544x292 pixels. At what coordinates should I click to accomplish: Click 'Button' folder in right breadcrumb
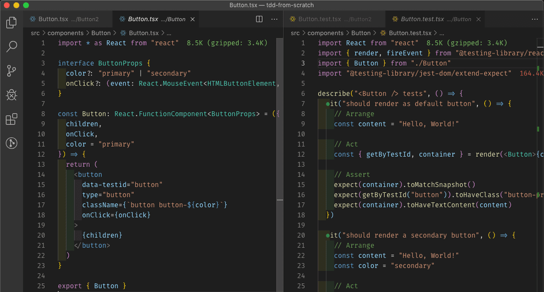click(x=361, y=33)
